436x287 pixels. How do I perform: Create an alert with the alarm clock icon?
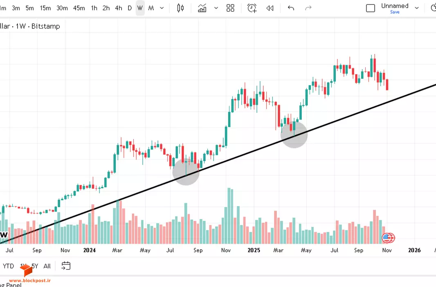(x=252, y=8)
